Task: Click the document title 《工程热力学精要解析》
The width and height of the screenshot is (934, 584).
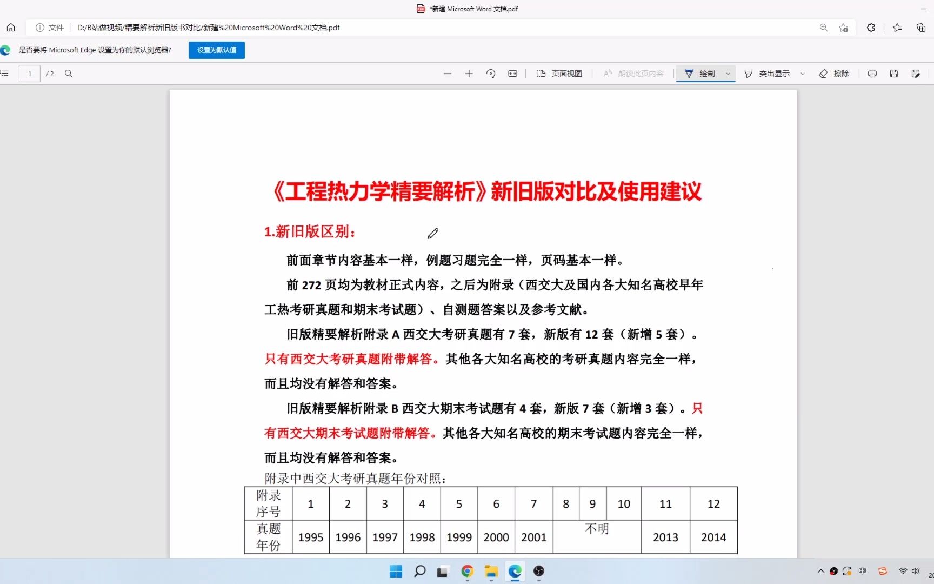Action: [380, 191]
